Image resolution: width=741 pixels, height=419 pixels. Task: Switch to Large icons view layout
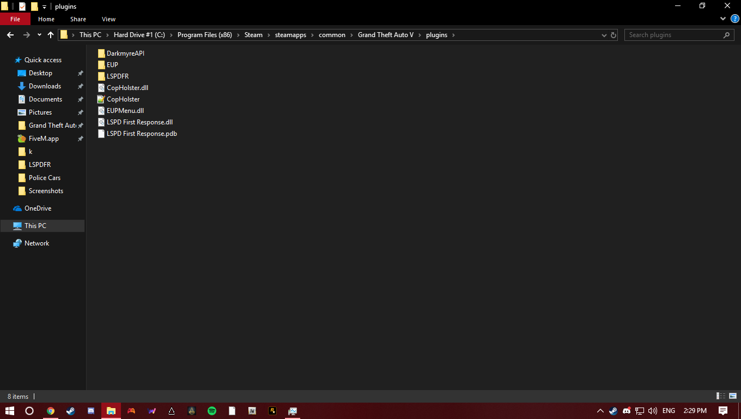tap(733, 396)
